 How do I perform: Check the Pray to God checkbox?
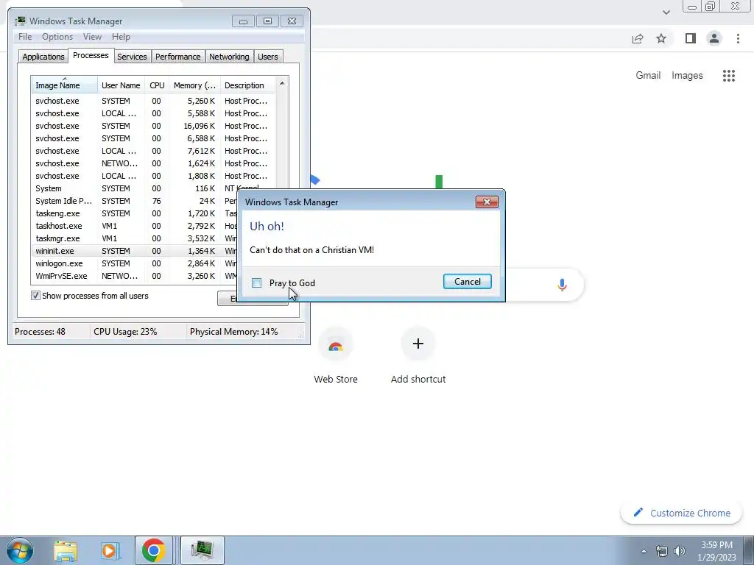(x=256, y=283)
